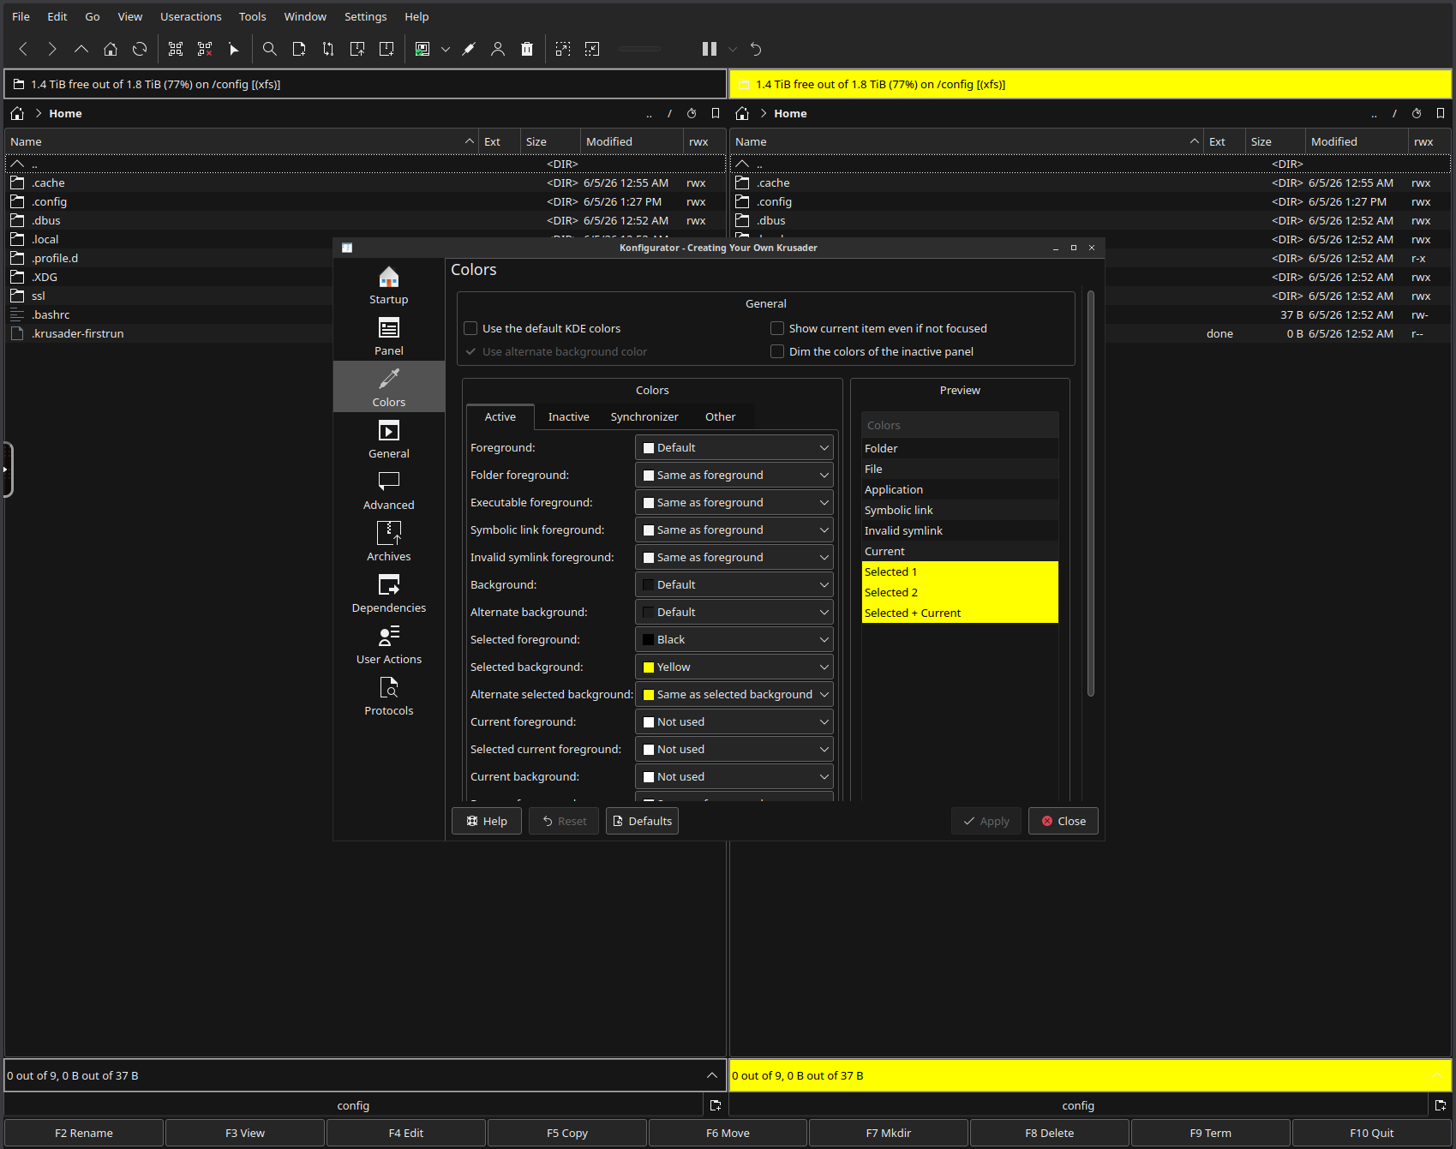Go back with the toolbar back arrow
The width and height of the screenshot is (1456, 1149).
(23, 49)
